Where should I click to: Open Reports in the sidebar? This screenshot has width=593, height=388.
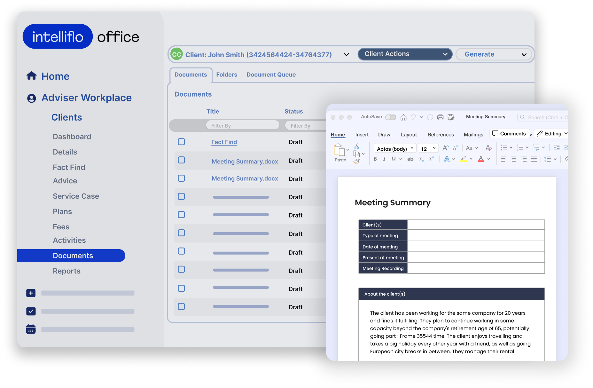click(66, 271)
